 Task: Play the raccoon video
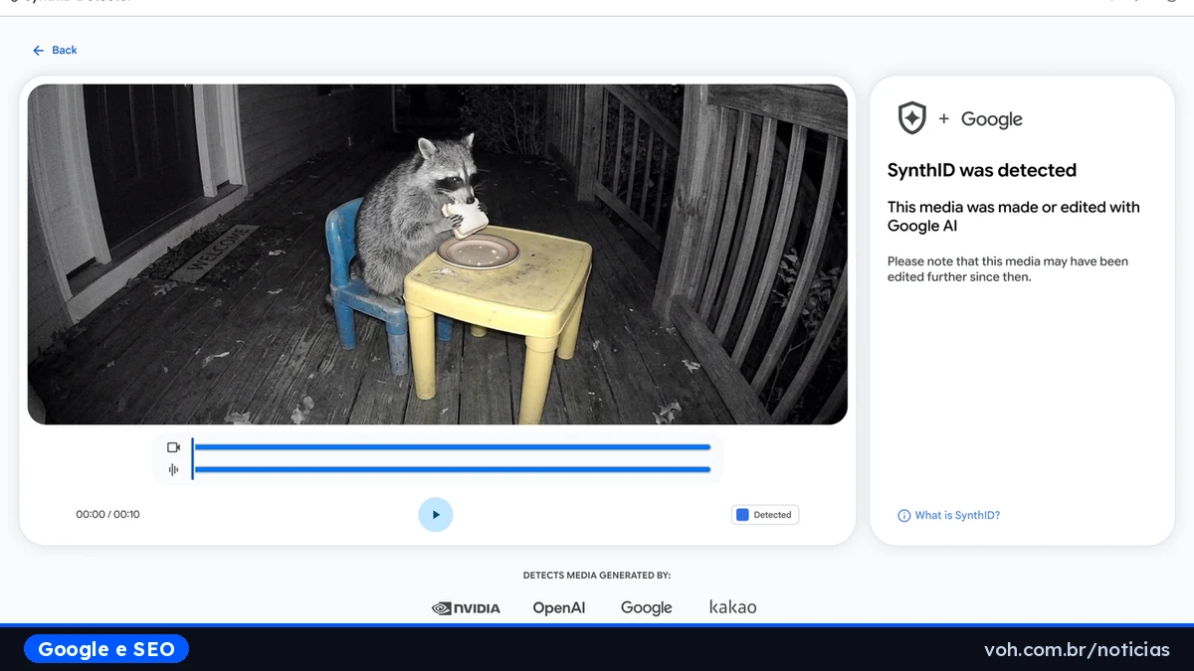click(x=436, y=515)
